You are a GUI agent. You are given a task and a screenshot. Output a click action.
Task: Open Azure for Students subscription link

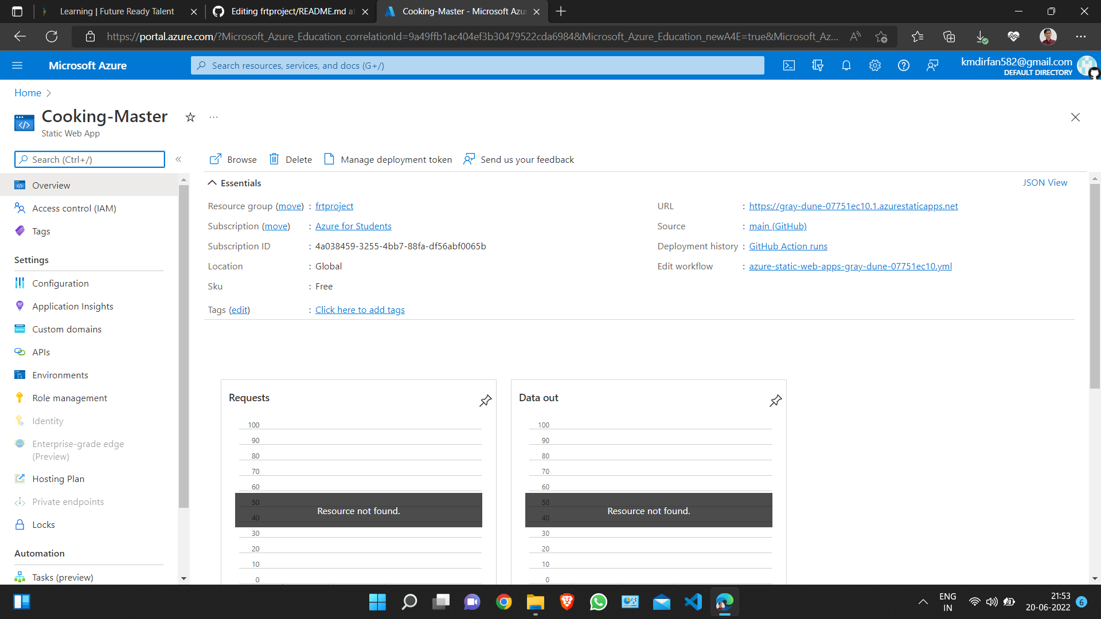point(353,226)
